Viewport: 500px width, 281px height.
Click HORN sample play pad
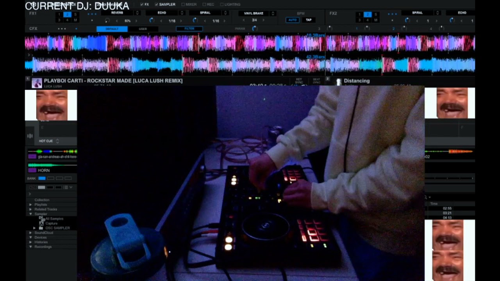[32, 170]
